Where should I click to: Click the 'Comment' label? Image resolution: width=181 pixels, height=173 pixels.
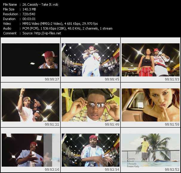pyautogui.click(x=10, y=33)
